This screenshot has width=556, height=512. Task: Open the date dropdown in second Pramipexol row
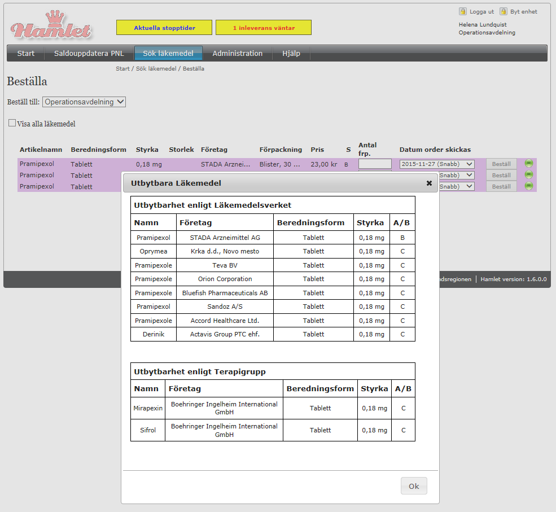point(457,175)
